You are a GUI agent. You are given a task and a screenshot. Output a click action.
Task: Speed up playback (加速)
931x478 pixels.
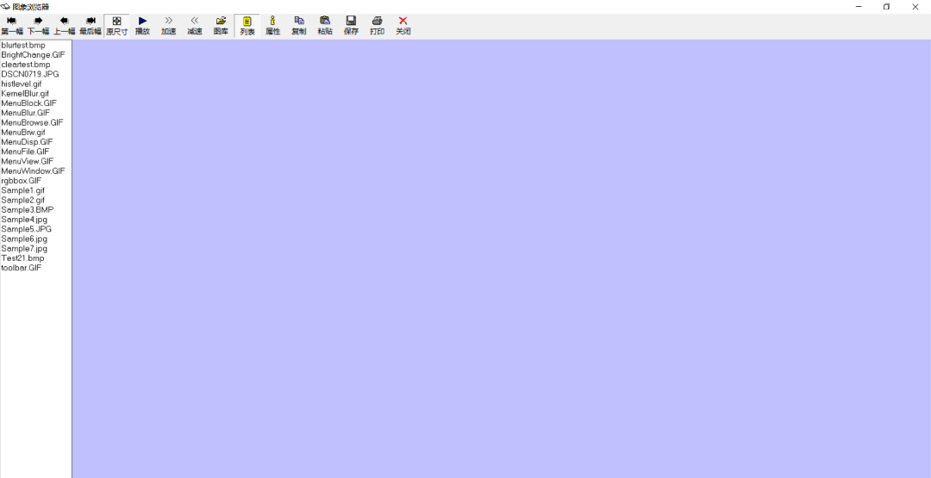point(168,25)
